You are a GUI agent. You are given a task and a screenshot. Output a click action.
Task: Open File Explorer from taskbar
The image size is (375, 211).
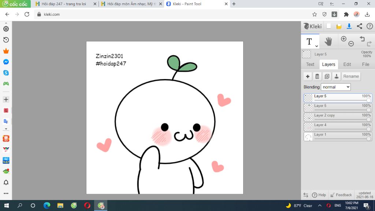[x=60, y=206]
